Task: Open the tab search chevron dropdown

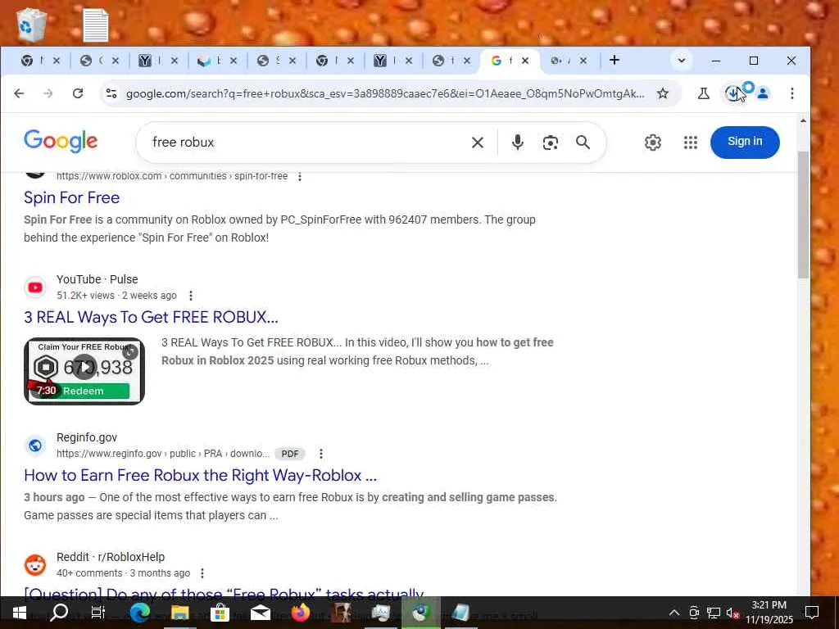Action: tap(681, 61)
